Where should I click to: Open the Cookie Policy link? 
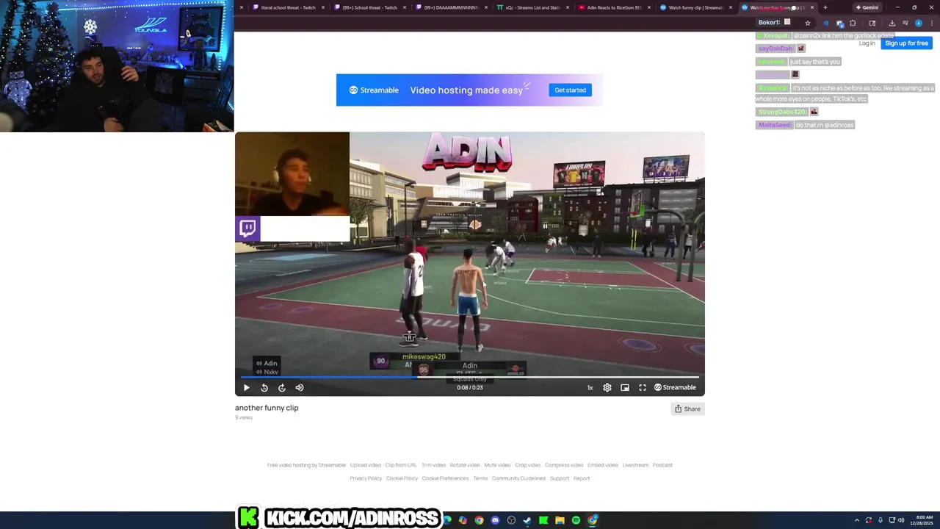(402, 478)
